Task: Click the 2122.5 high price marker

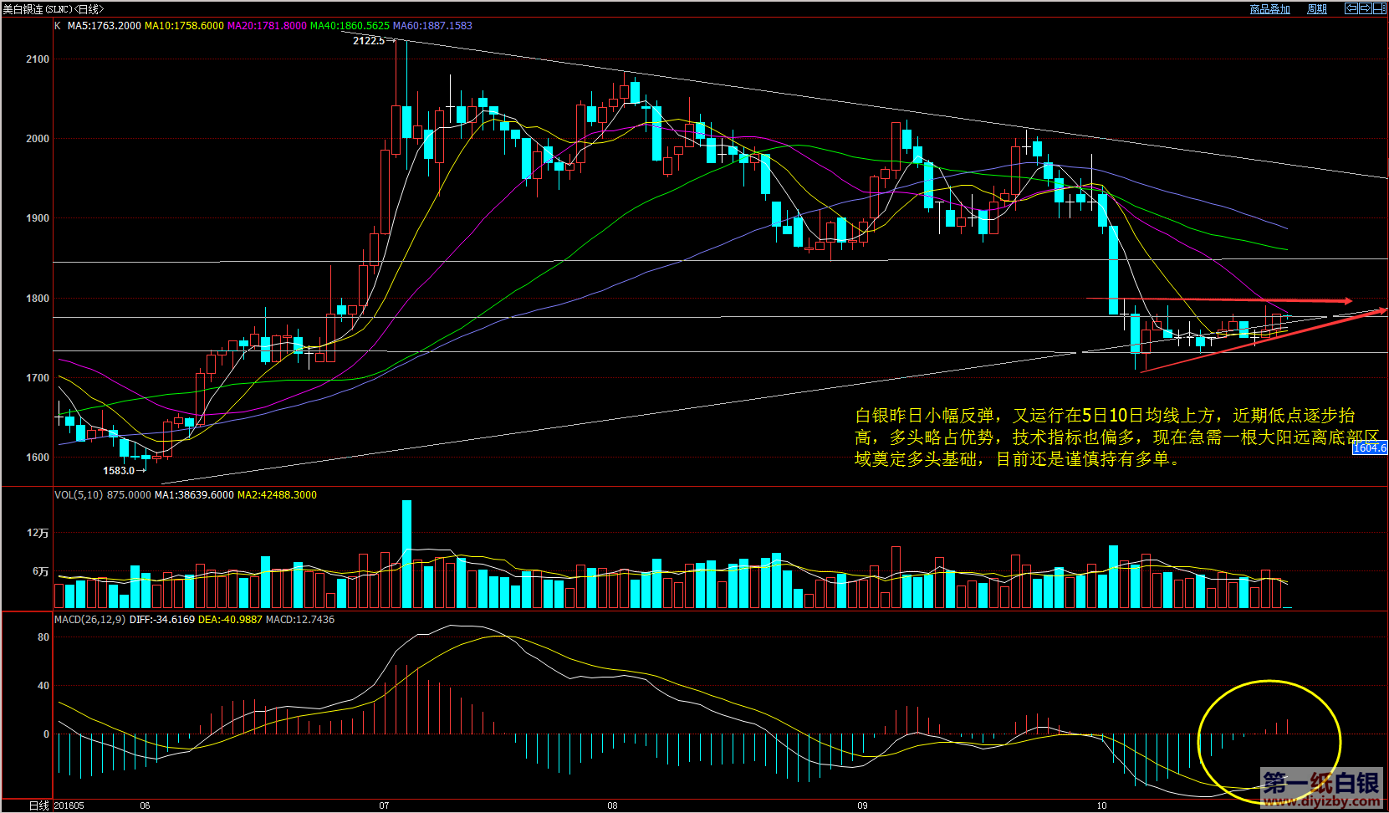Action: pos(368,41)
